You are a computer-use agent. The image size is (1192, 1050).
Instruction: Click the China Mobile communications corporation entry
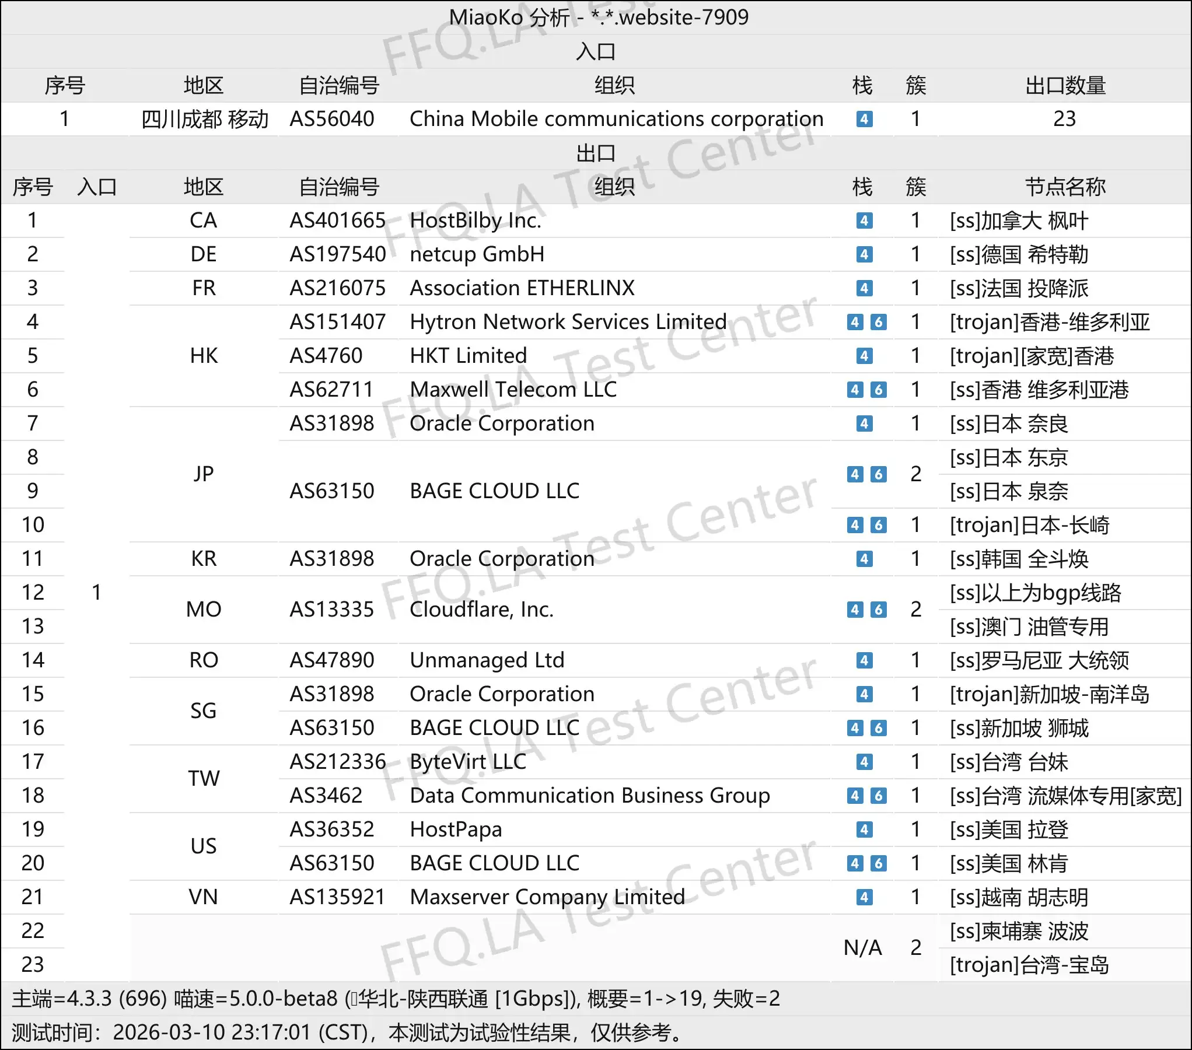click(x=617, y=119)
